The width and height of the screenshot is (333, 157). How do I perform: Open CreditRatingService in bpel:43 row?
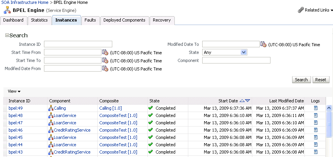(72, 152)
